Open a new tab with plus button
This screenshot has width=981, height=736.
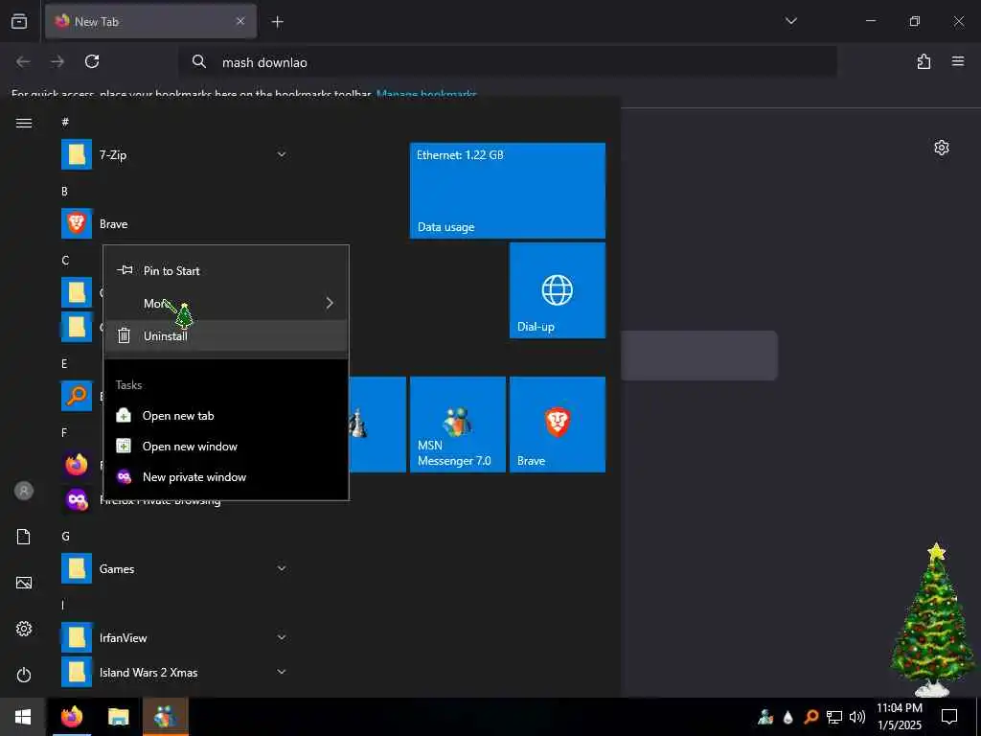(277, 22)
